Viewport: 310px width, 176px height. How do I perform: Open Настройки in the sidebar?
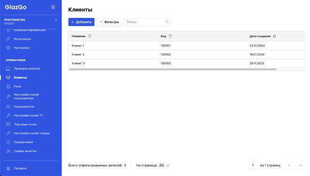pyautogui.click(x=22, y=48)
